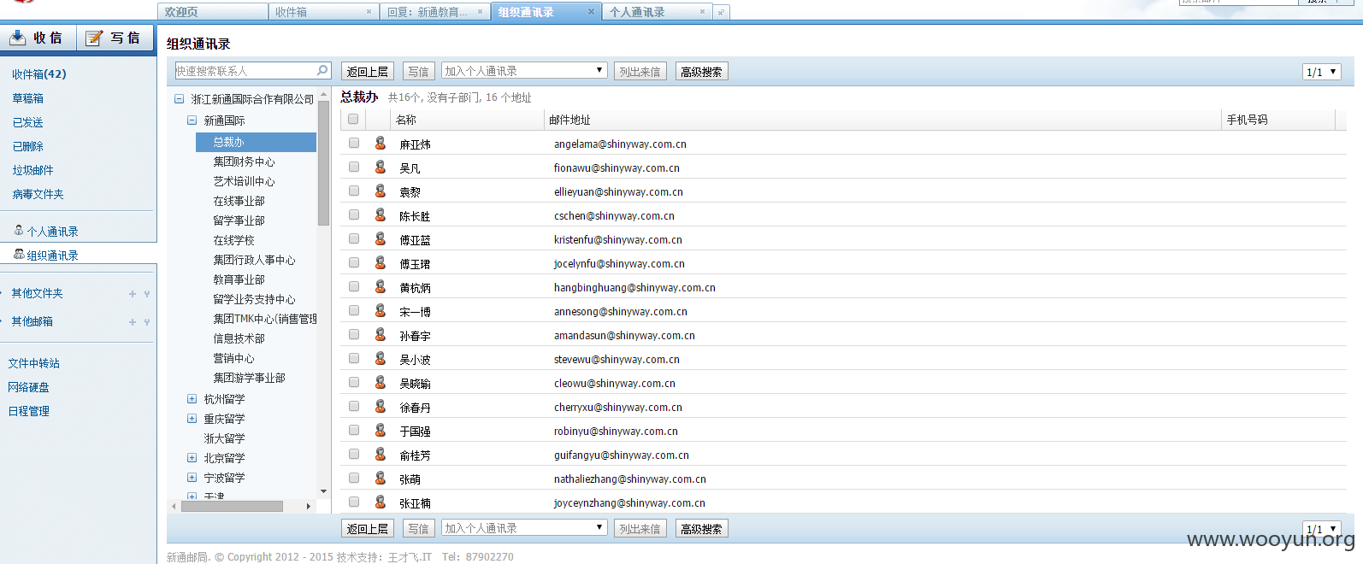Click the wrench settings icon next to 其他邮箱
Screen dimensions: 1363x564
click(147, 322)
